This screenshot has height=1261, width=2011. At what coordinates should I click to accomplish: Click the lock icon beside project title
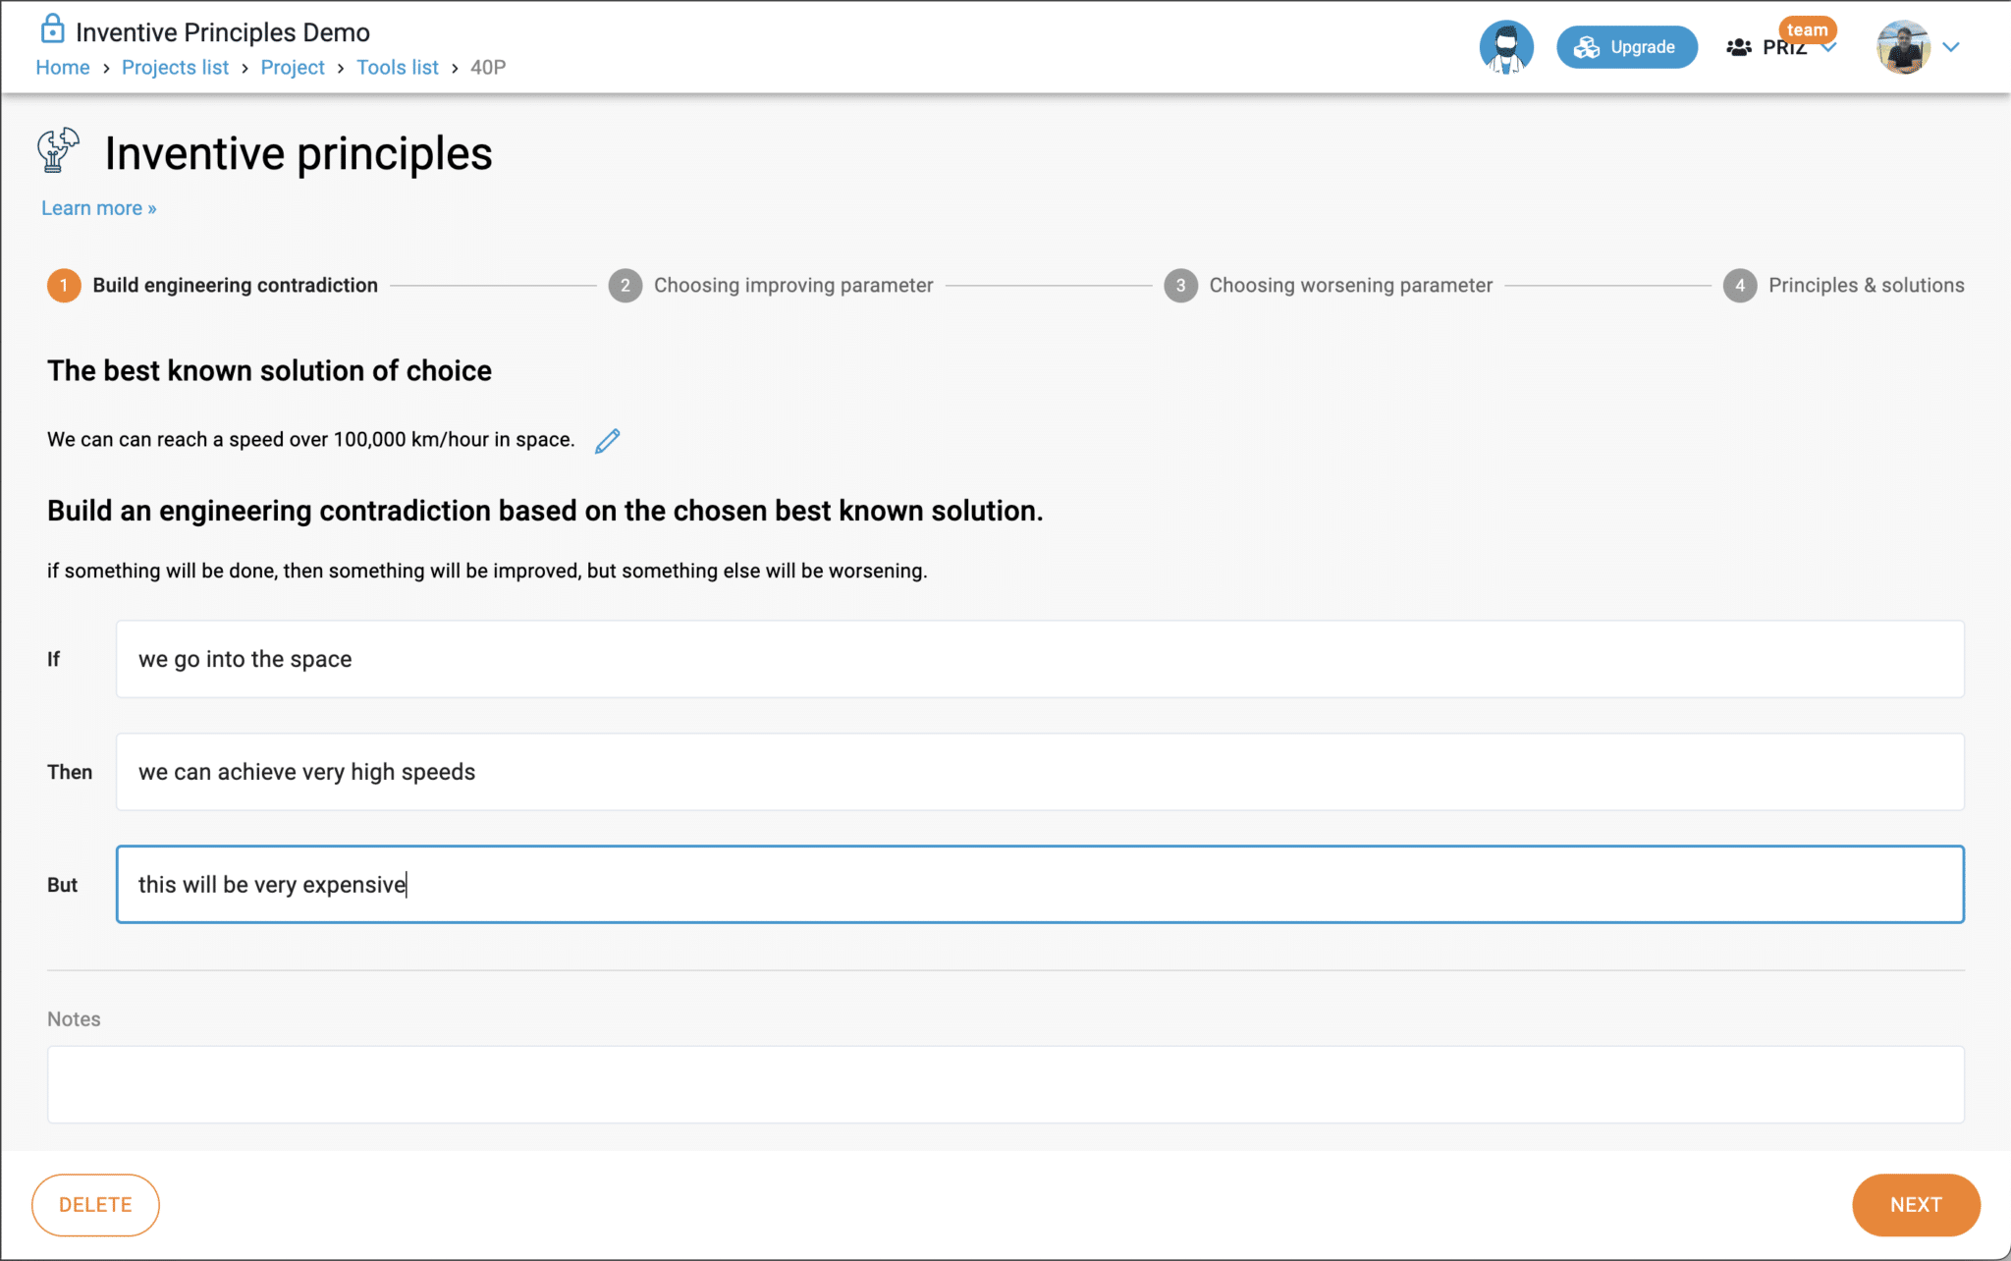click(x=52, y=29)
